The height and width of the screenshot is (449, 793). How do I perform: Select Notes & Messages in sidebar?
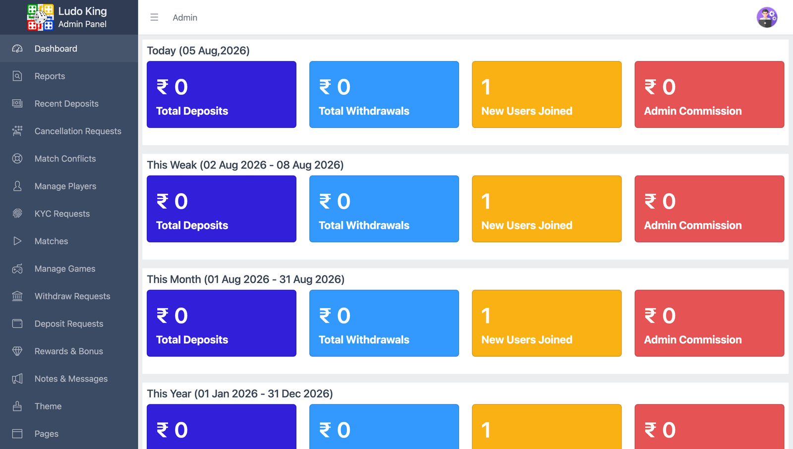tap(69, 379)
